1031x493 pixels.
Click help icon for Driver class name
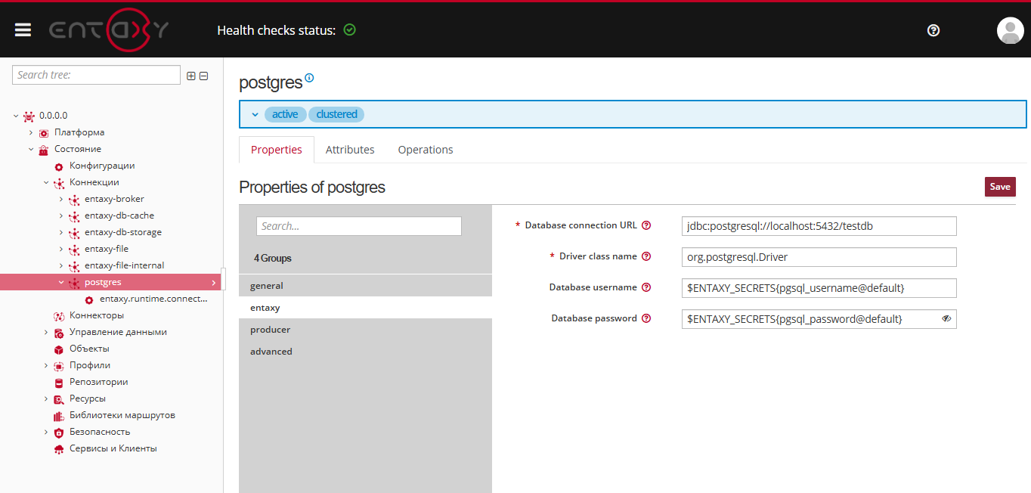point(646,256)
